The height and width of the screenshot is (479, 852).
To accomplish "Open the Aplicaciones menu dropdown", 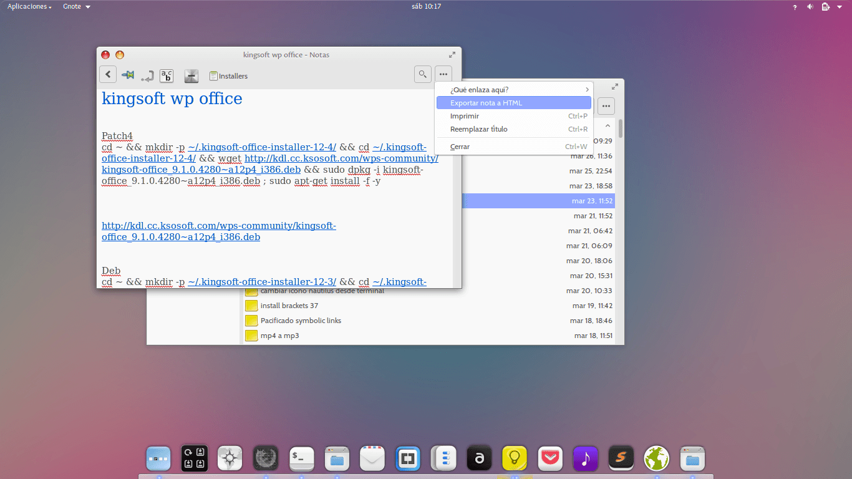I will tap(29, 6).
